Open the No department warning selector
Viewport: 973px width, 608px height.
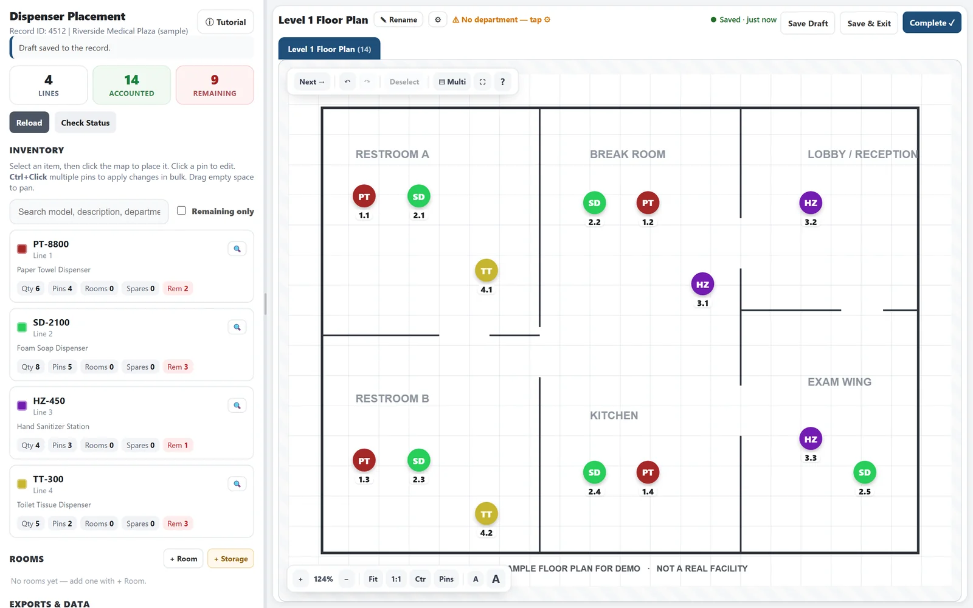tap(501, 19)
